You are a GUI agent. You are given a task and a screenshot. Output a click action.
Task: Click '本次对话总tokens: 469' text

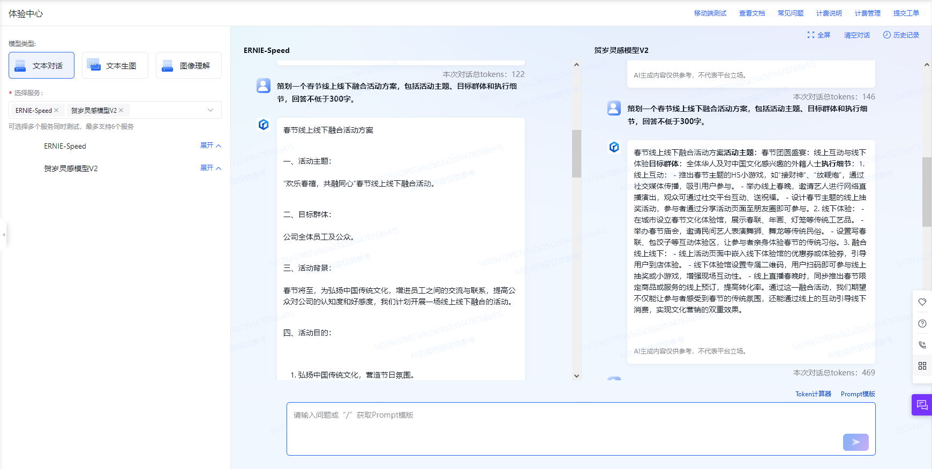point(834,373)
